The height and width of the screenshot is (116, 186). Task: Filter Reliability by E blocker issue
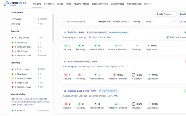point(29,87)
